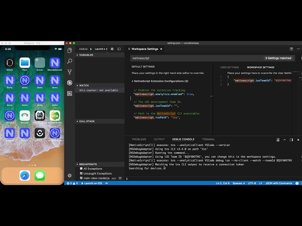Switch to the Output panel tab

coord(159,139)
